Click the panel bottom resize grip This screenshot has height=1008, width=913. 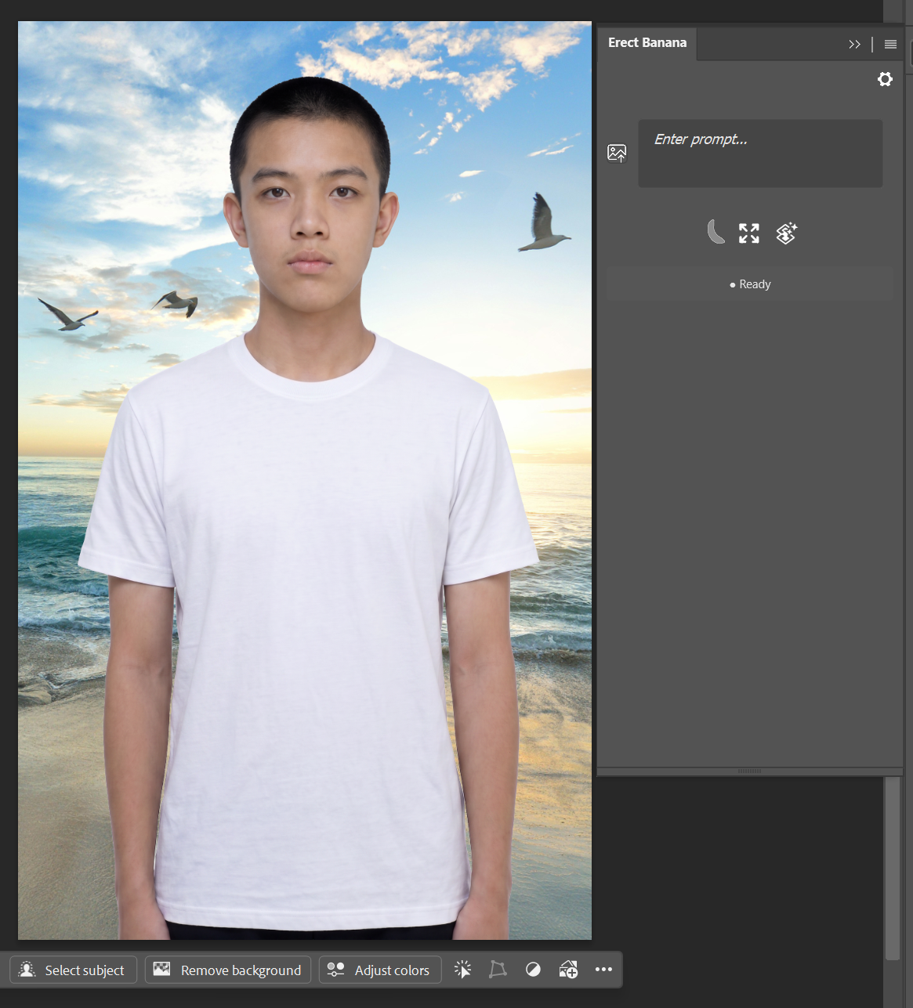point(750,771)
